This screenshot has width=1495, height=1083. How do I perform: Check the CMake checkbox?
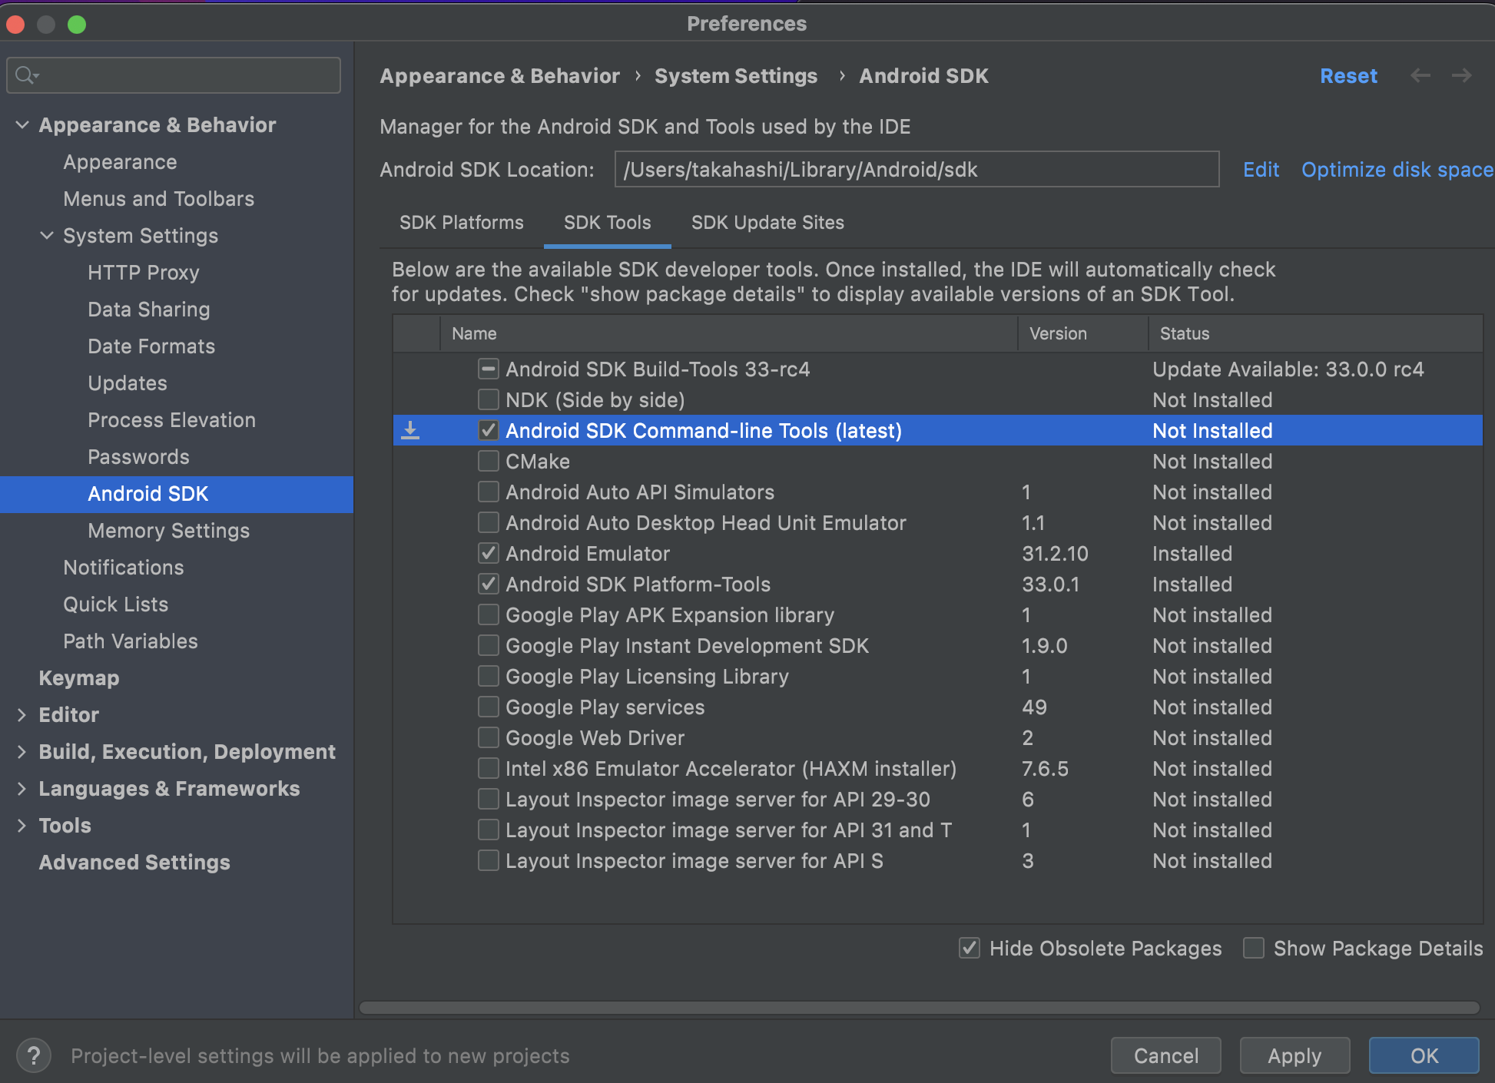coord(488,462)
